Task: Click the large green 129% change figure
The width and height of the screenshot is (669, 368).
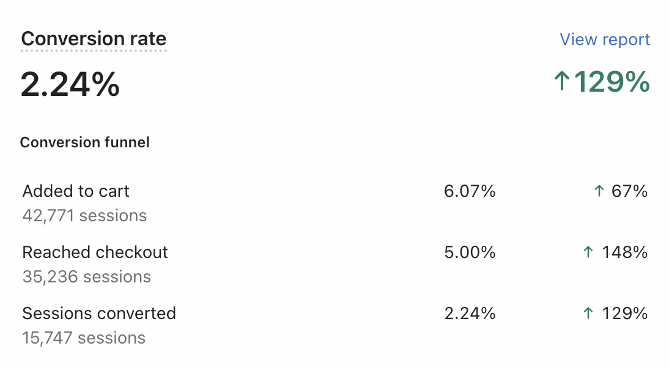Action: [x=611, y=83]
